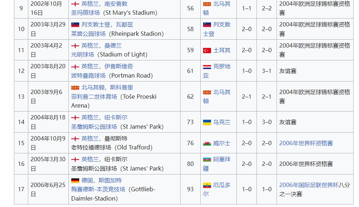359x207 pixels.
Task: Click the Ecuador flag icon
Action: tap(207, 185)
